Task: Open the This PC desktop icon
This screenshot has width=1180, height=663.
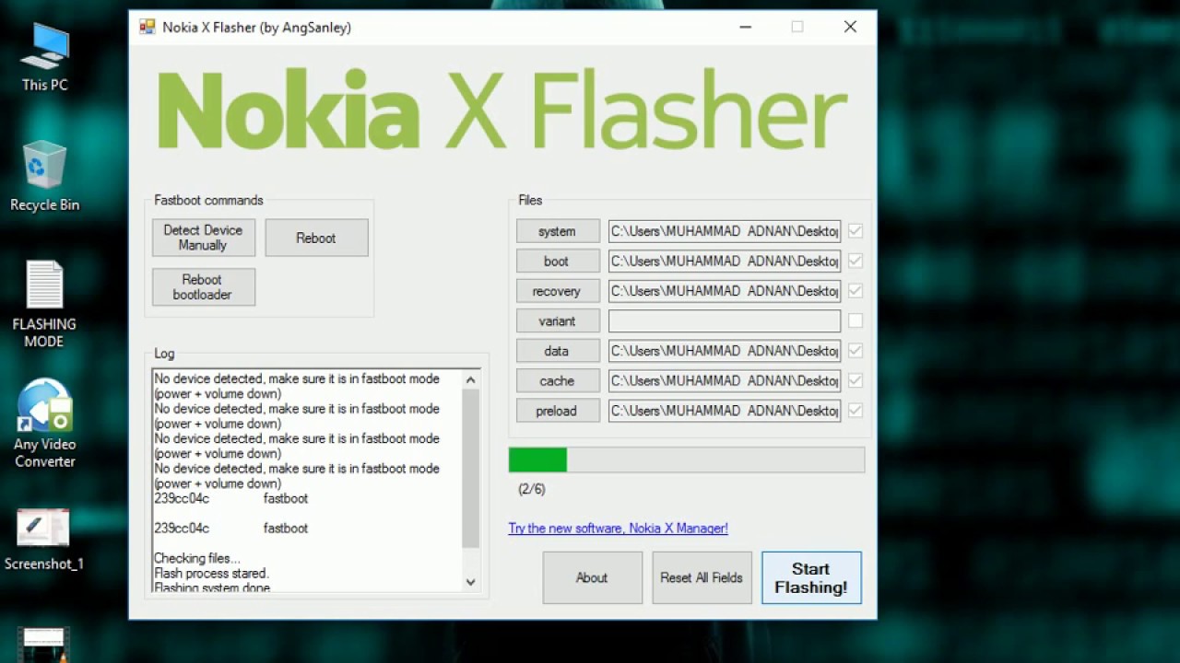Action: coord(44,57)
